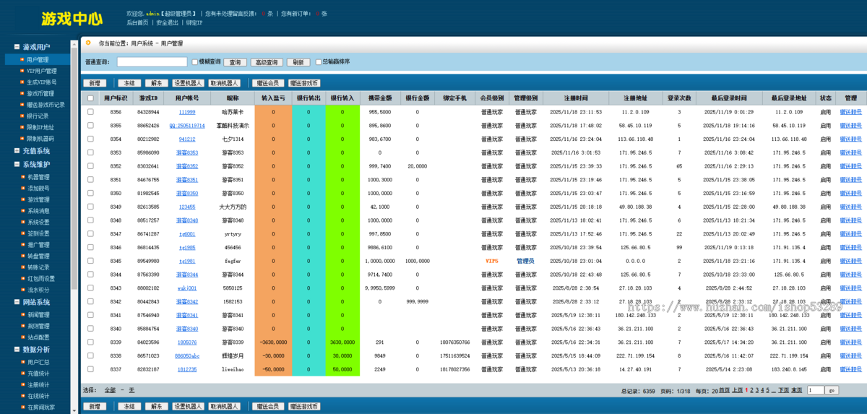Open 转盘管理 sidebar entry
Image resolution: width=867 pixels, height=414 pixels.
pos(38,256)
